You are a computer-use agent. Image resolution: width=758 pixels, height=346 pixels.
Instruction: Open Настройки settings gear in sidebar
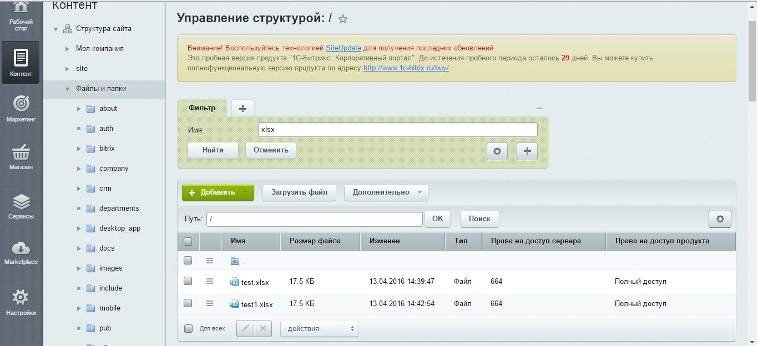[x=21, y=303]
